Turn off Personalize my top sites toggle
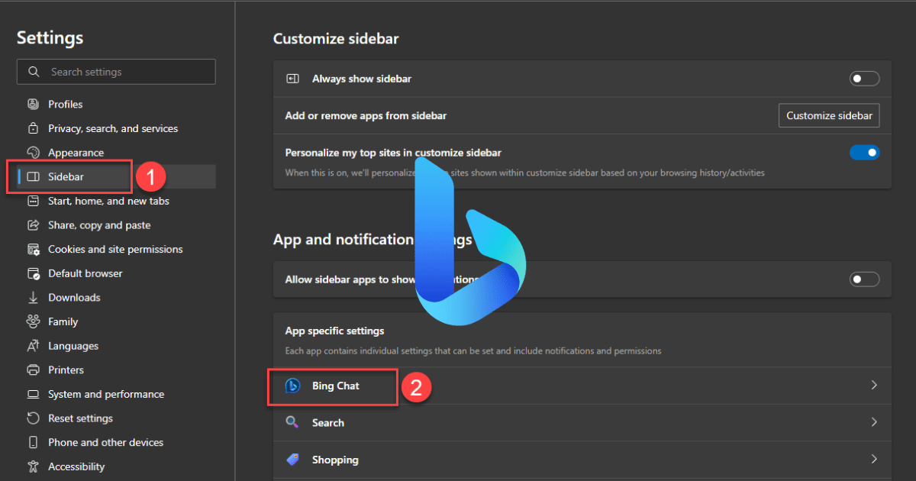Image resolution: width=916 pixels, height=481 pixels. click(x=864, y=153)
